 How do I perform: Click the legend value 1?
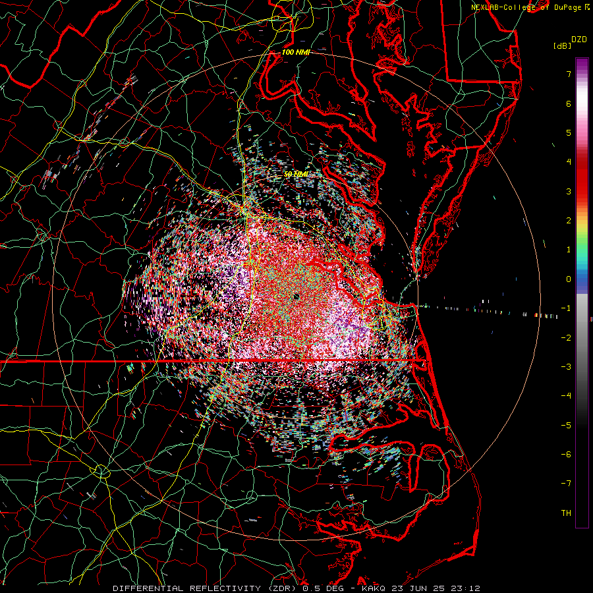click(x=569, y=250)
